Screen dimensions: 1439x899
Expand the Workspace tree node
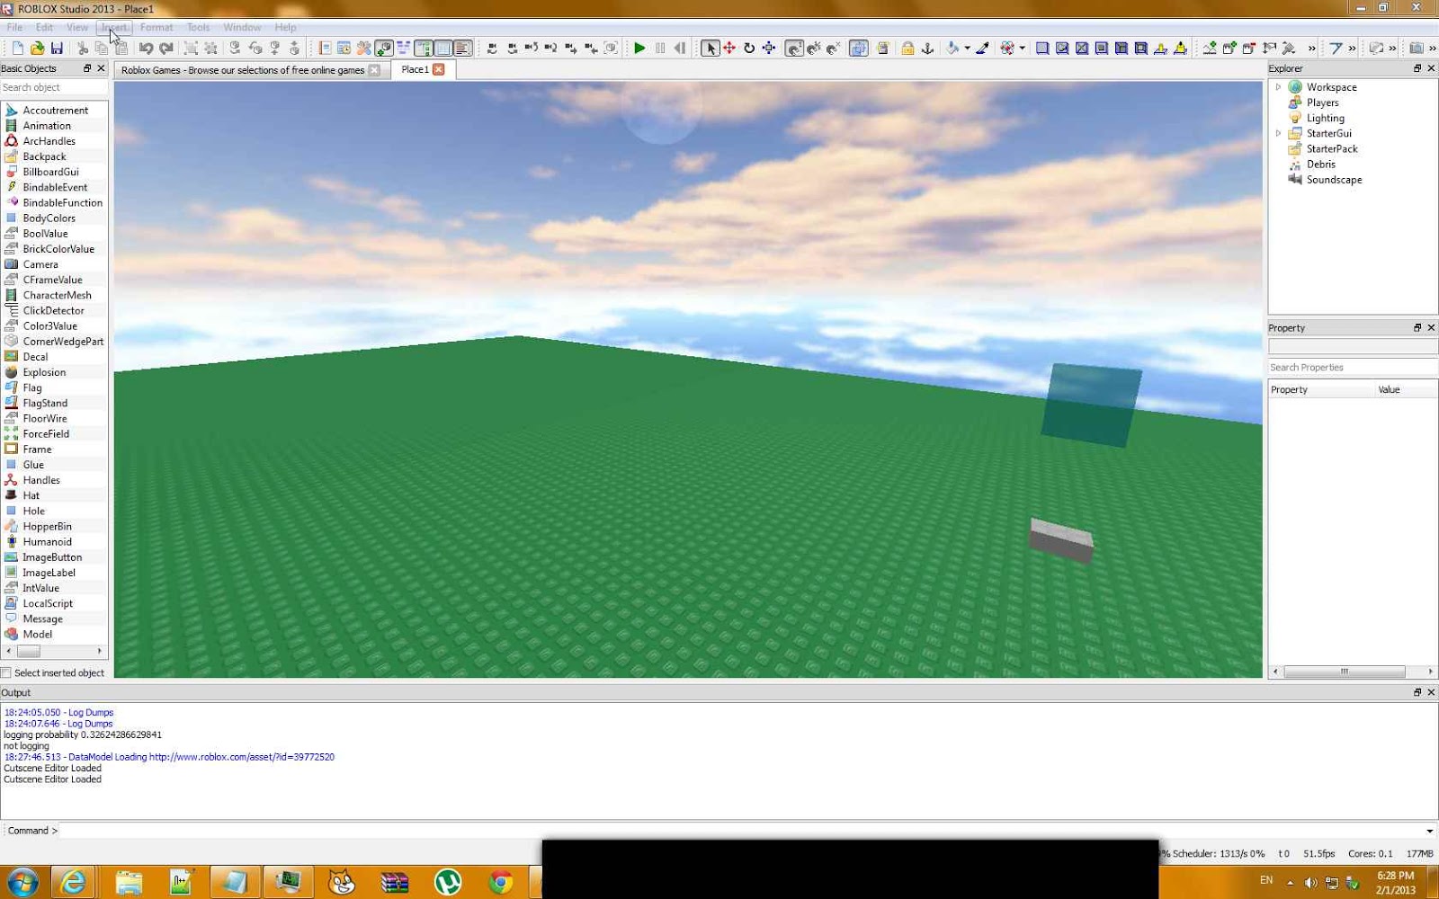(x=1278, y=87)
